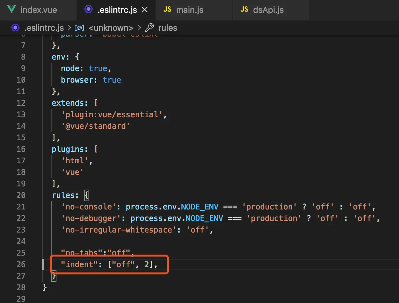399x303 pixels.
Task: Click line number 20
Action: point(21,195)
